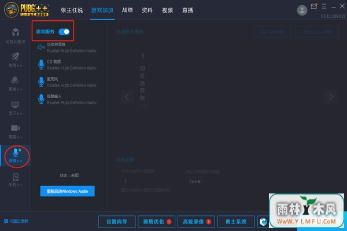
Task: Open the 高能录像 button
Action: [x=196, y=222]
